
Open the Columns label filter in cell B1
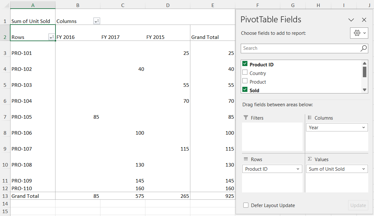[x=96, y=21]
